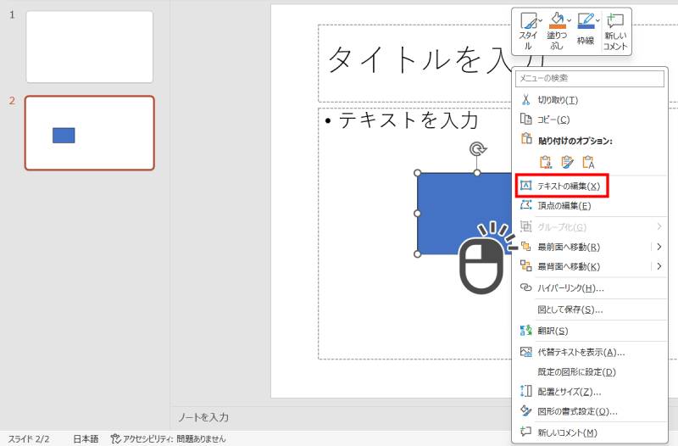Screen dimensions: 678x446
Task: Open accessibility checker status アクセシビリティ
Action: click(169, 439)
